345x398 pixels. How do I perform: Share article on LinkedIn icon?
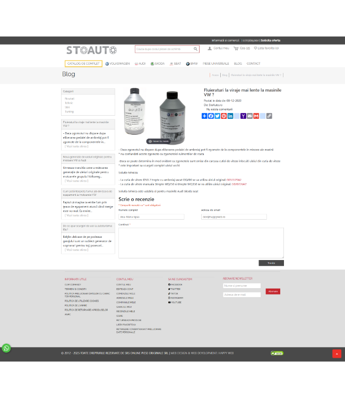(x=230, y=116)
